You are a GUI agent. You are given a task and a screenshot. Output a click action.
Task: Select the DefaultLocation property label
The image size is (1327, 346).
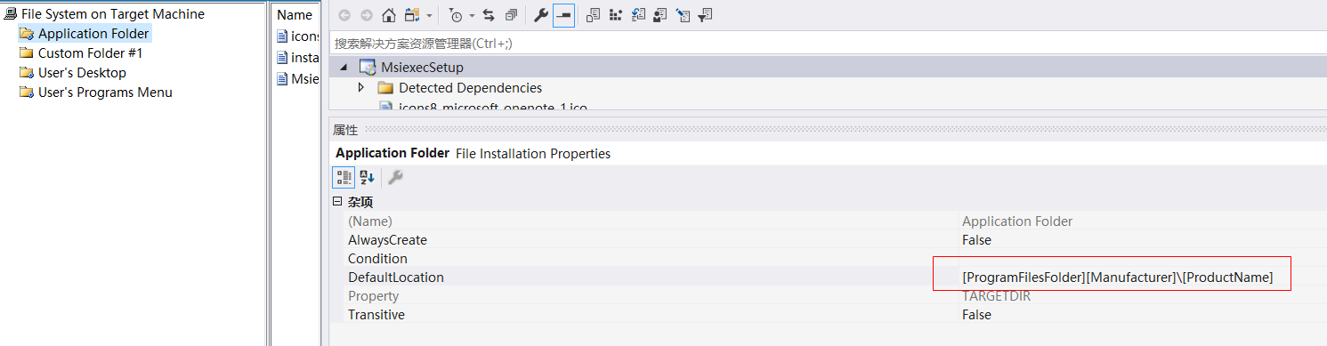[x=395, y=278]
